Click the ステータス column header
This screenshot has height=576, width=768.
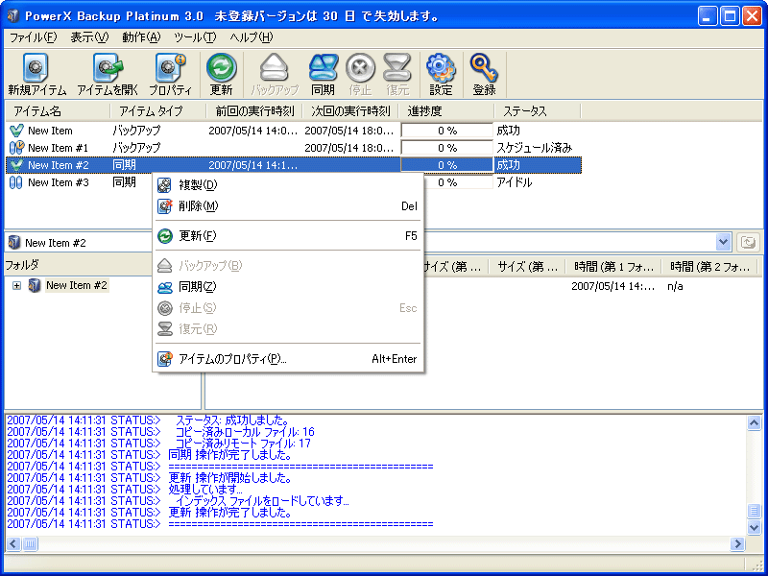pyautogui.click(x=538, y=111)
